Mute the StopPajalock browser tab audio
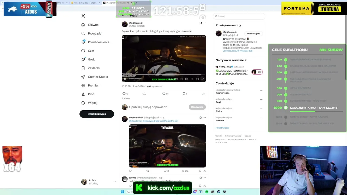This screenshot has height=195, width=347. click(128, 3)
